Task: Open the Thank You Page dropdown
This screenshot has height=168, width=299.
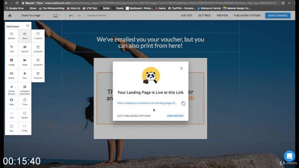Action: (32, 15)
